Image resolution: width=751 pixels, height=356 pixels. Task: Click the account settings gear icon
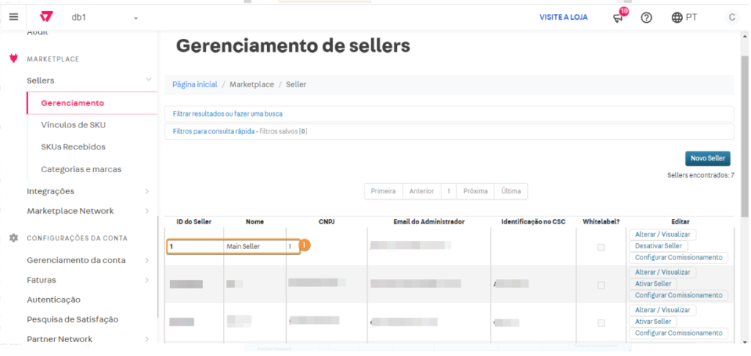[13, 238]
